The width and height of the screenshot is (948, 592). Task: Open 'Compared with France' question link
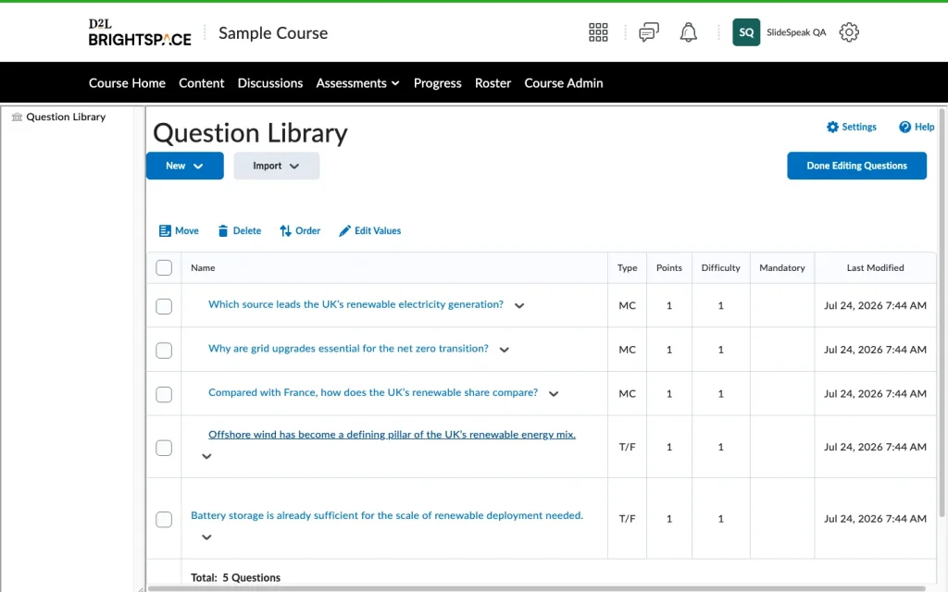click(x=373, y=392)
